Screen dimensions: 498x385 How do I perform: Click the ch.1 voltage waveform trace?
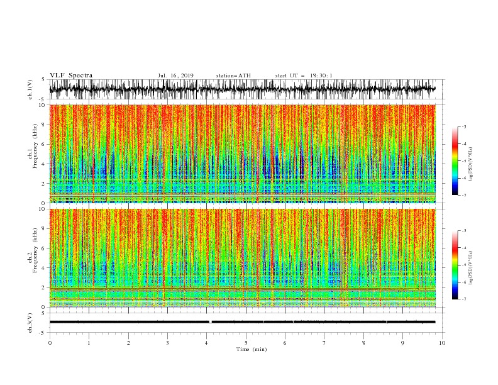[242, 89]
